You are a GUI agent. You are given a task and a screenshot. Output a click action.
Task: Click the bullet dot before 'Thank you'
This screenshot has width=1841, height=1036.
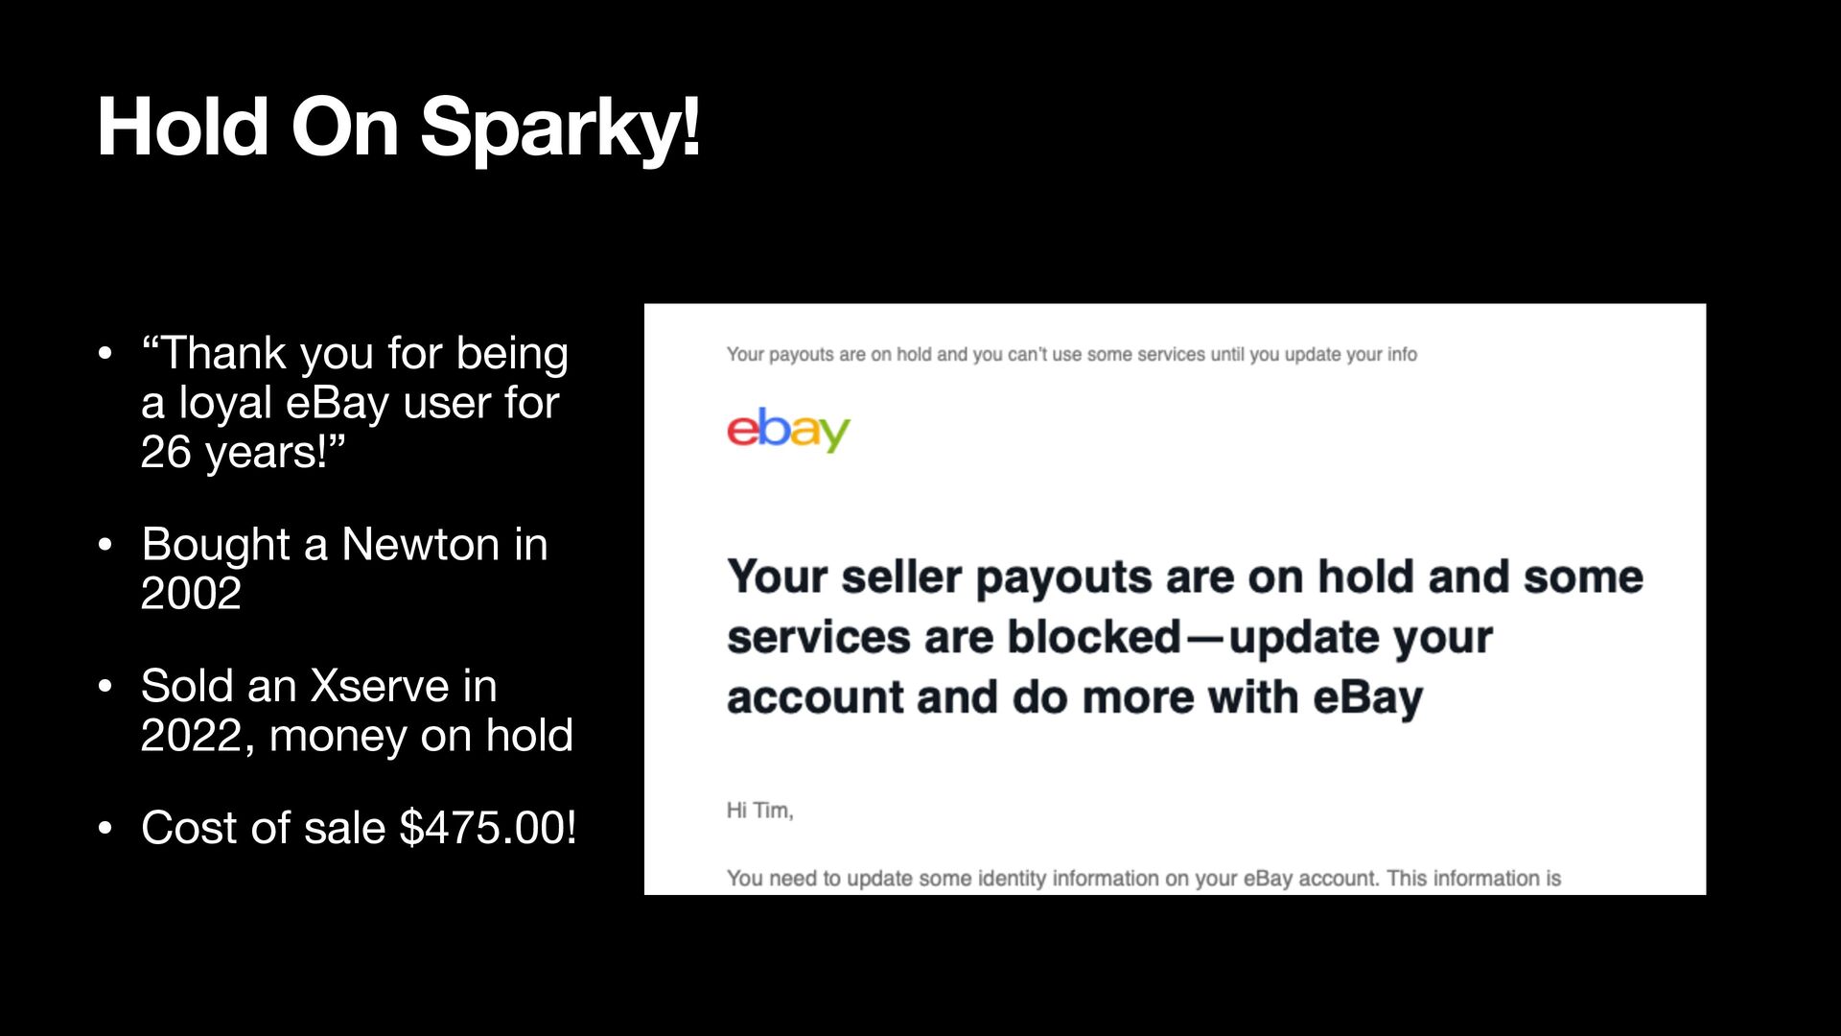(105, 354)
